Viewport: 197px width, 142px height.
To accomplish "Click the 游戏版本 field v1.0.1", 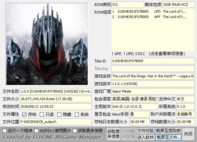I will 153,84.
